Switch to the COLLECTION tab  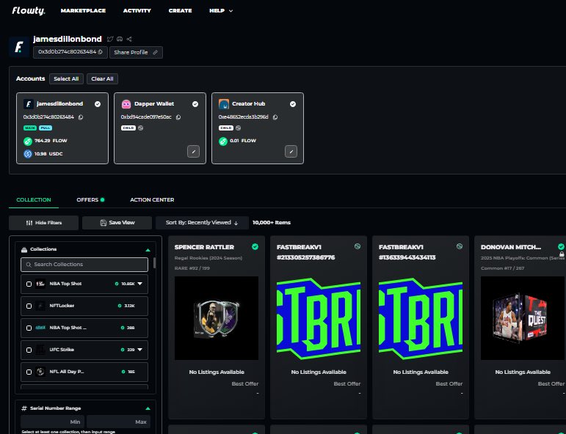34,199
